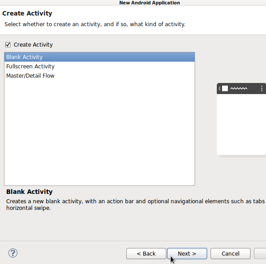Cancel the New Android Application wizard
This screenshot has height=264, width=266.
pyautogui.click(x=230, y=254)
